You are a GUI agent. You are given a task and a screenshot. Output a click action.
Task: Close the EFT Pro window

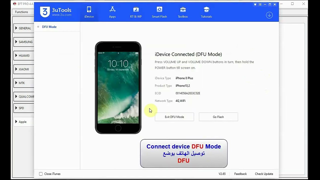point(304,4)
